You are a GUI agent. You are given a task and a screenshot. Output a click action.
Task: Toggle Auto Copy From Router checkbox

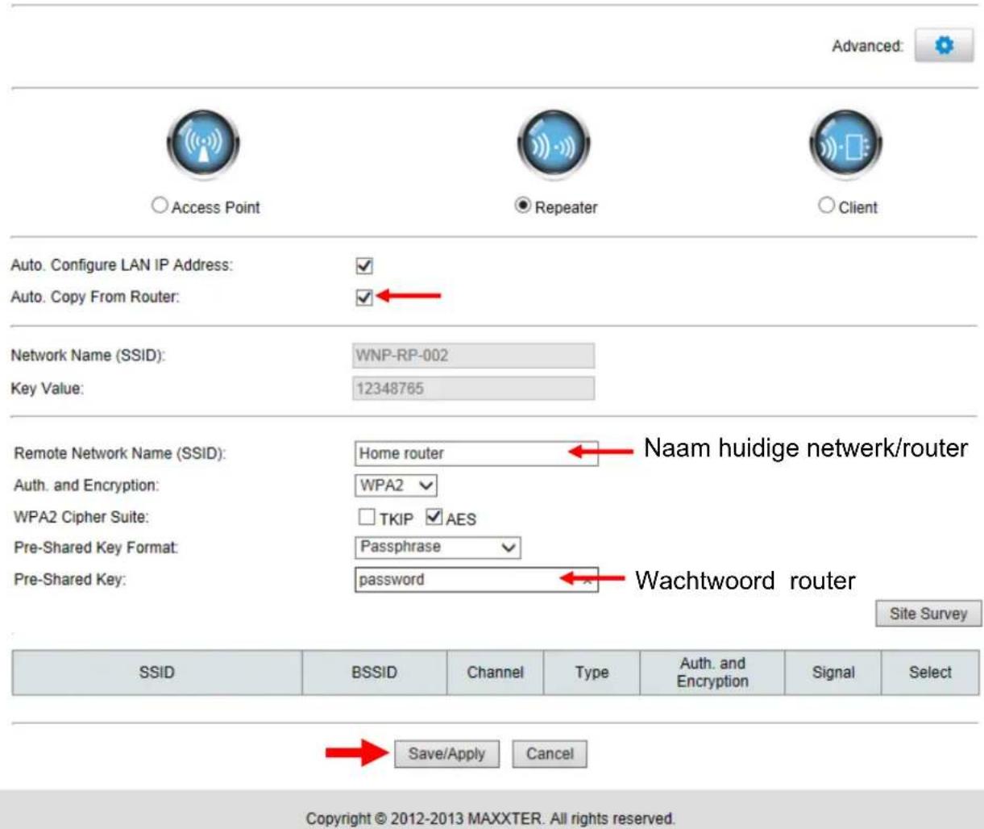(364, 298)
